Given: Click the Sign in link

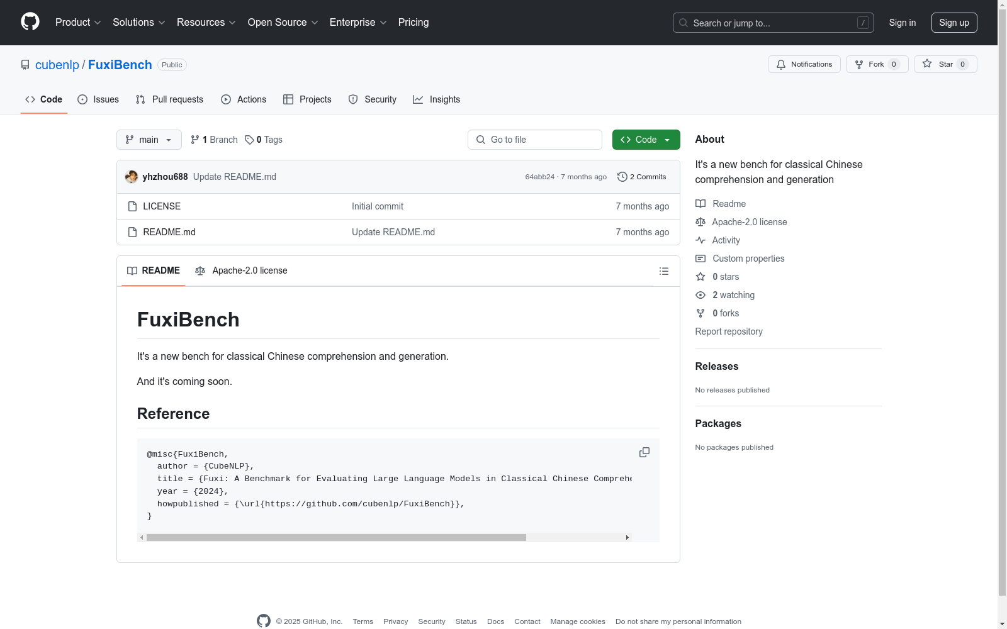Looking at the screenshot, I should tap(903, 23).
